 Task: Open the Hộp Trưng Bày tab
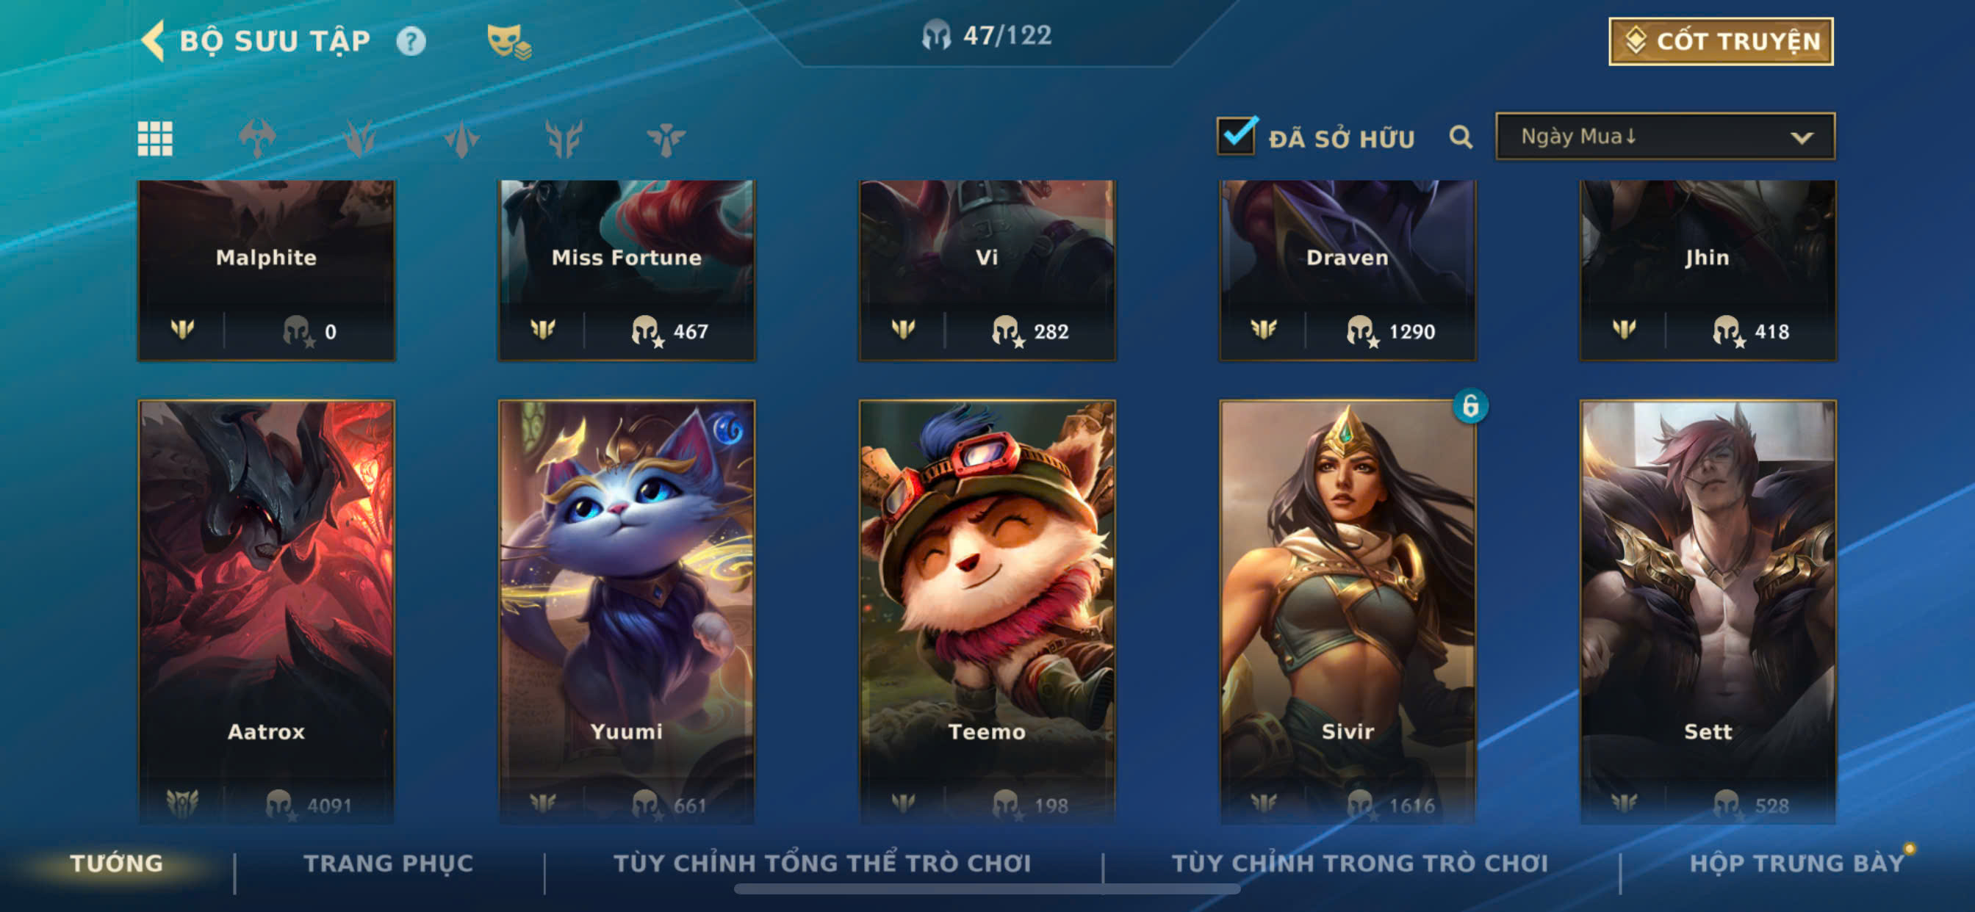coord(1796,863)
